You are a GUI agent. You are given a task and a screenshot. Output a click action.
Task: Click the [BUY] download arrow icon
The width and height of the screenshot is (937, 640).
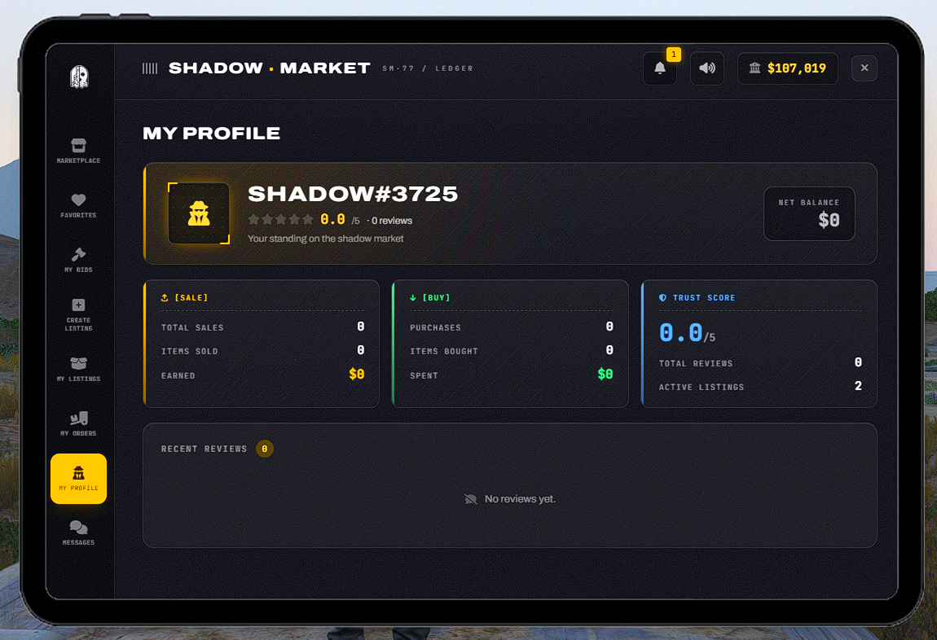[413, 297]
